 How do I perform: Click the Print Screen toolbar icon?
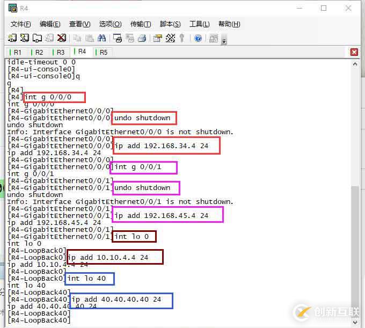coord(118,38)
